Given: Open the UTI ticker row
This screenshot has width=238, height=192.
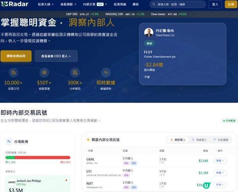Looking at the screenshot, I should tap(89, 171).
